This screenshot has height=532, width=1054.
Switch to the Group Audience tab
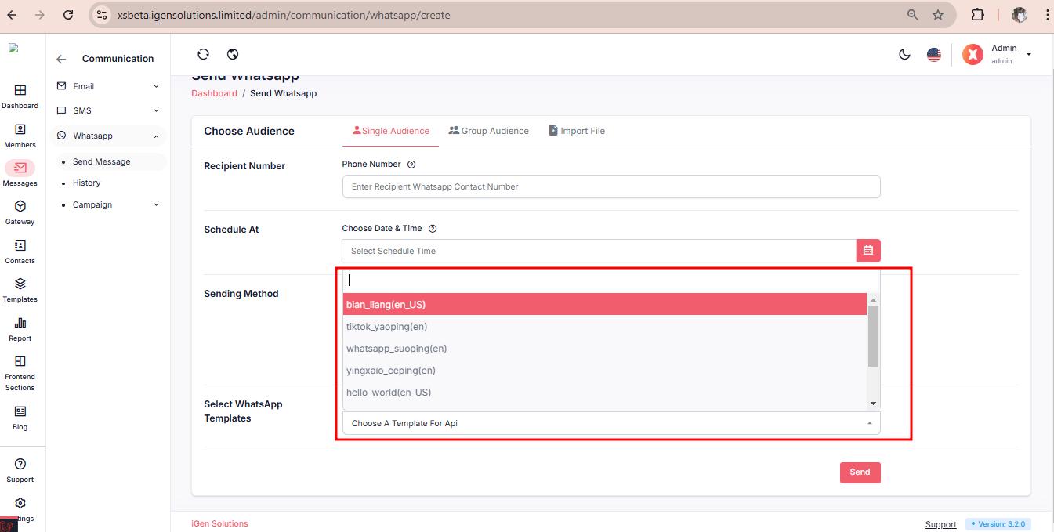pos(488,131)
